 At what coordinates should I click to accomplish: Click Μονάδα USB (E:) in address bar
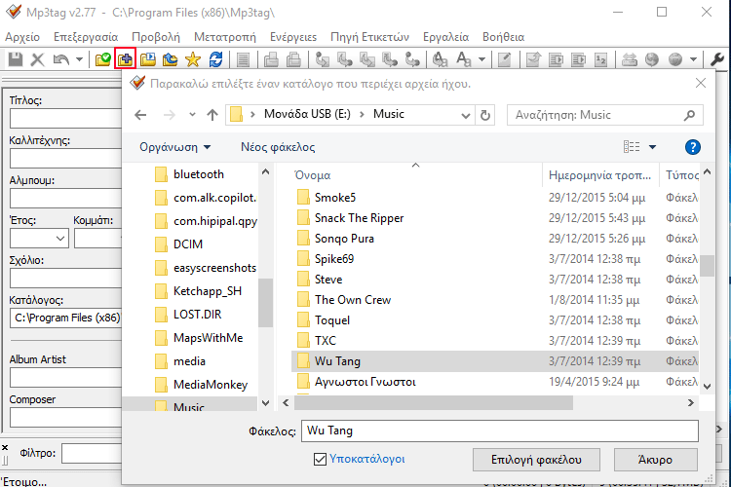click(x=307, y=114)
